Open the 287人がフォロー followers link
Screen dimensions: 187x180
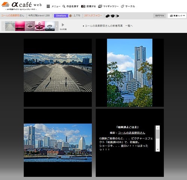click(x=93, y=16)
